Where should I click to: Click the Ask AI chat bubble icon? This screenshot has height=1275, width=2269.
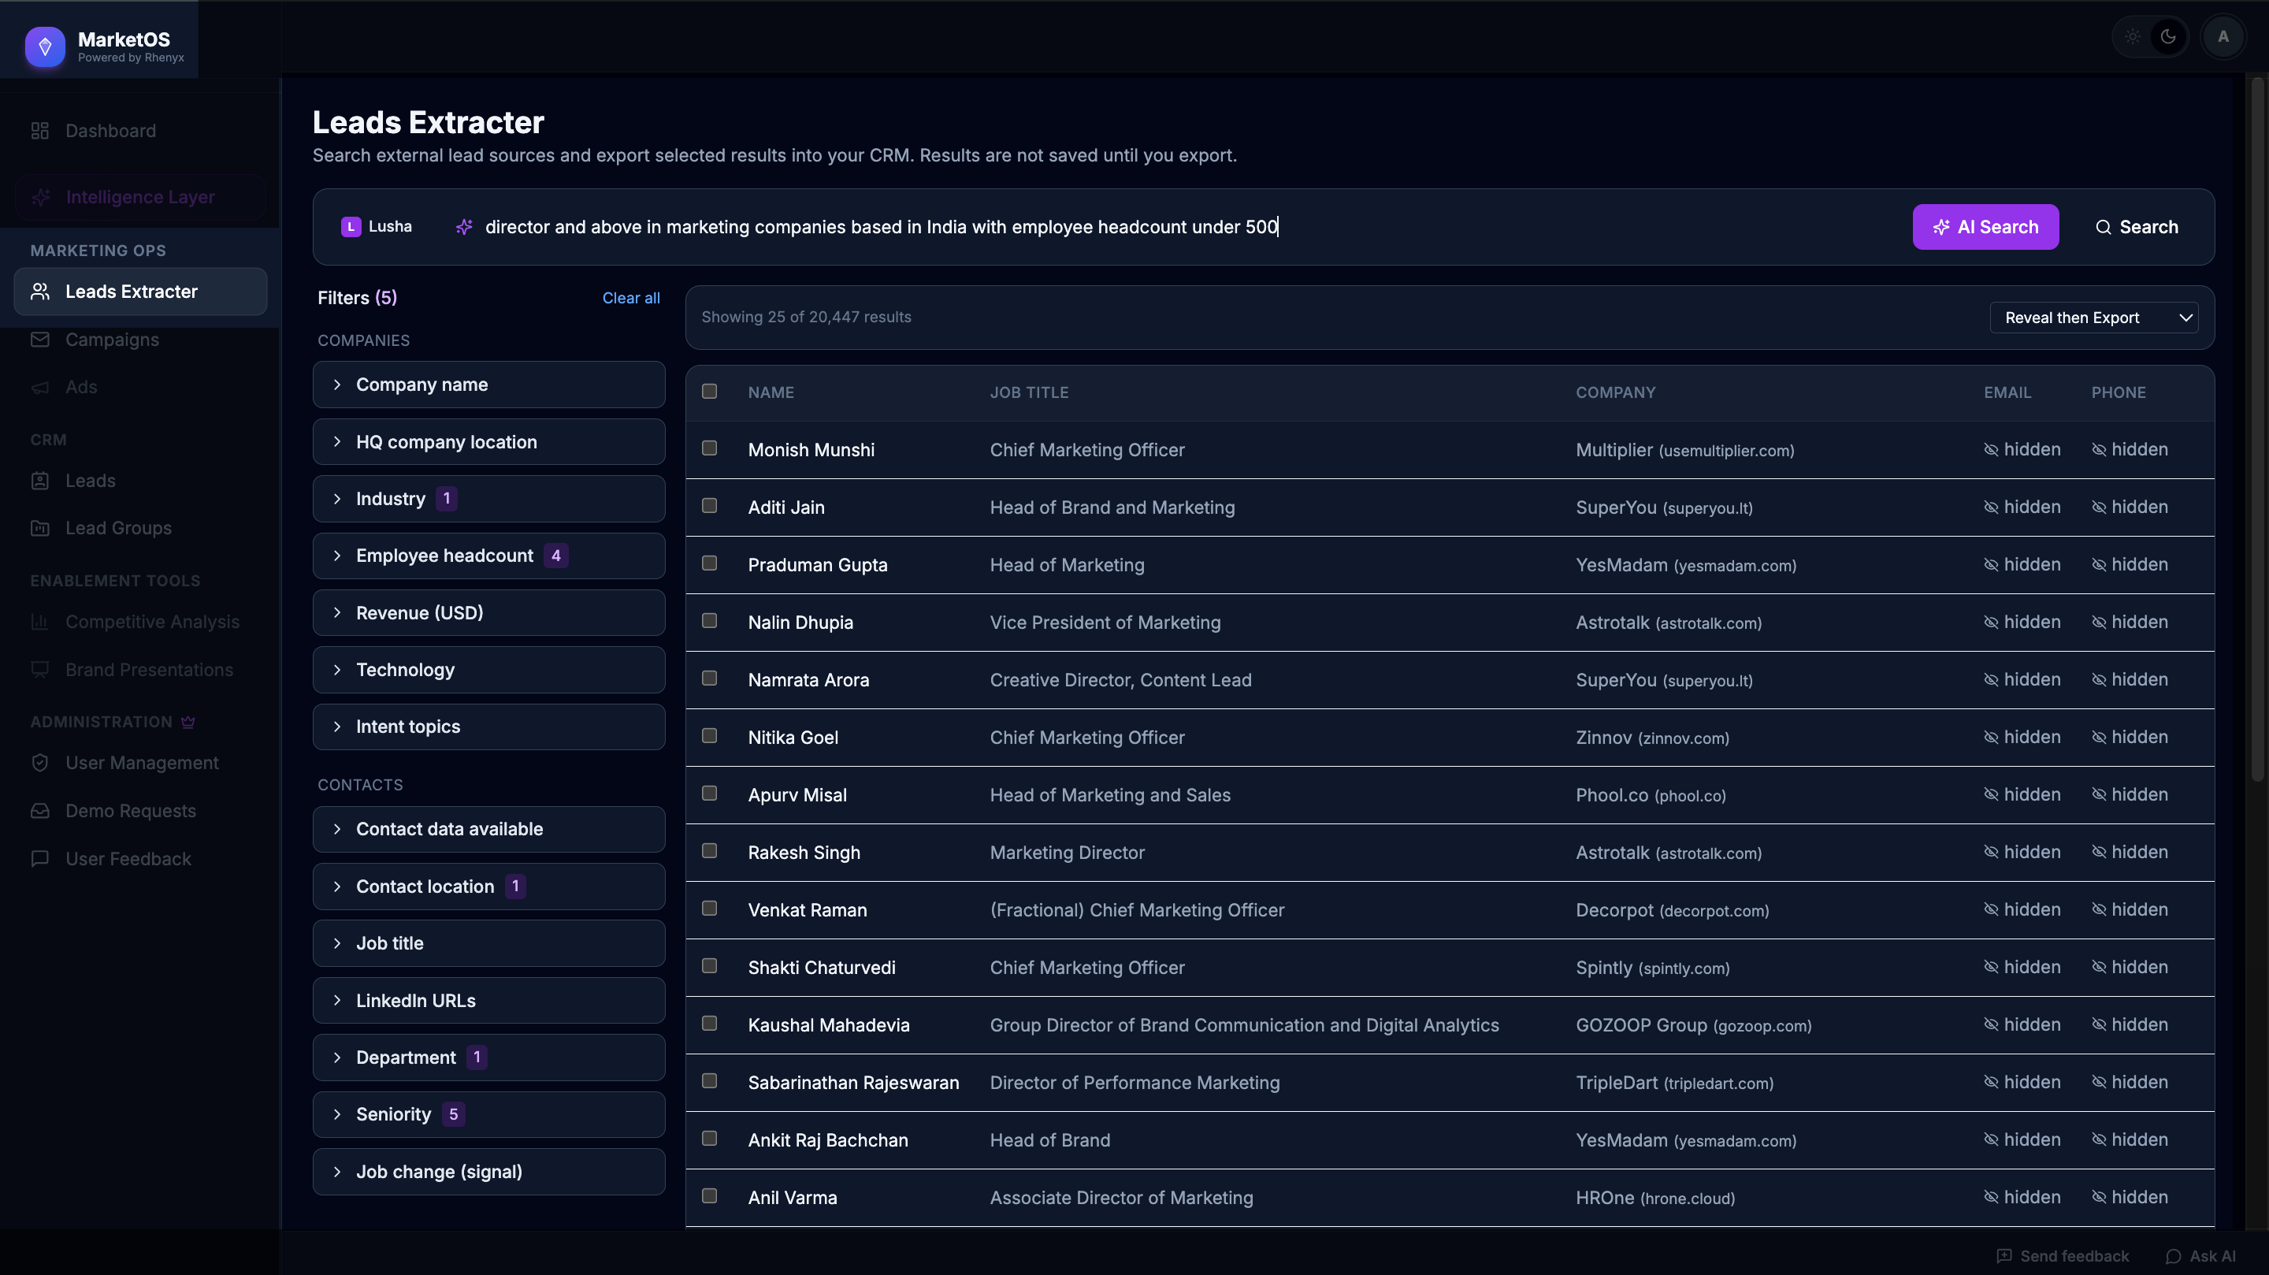point(2173,1255)
